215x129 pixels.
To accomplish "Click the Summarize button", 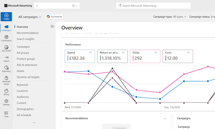I will (x=54, y=16).
